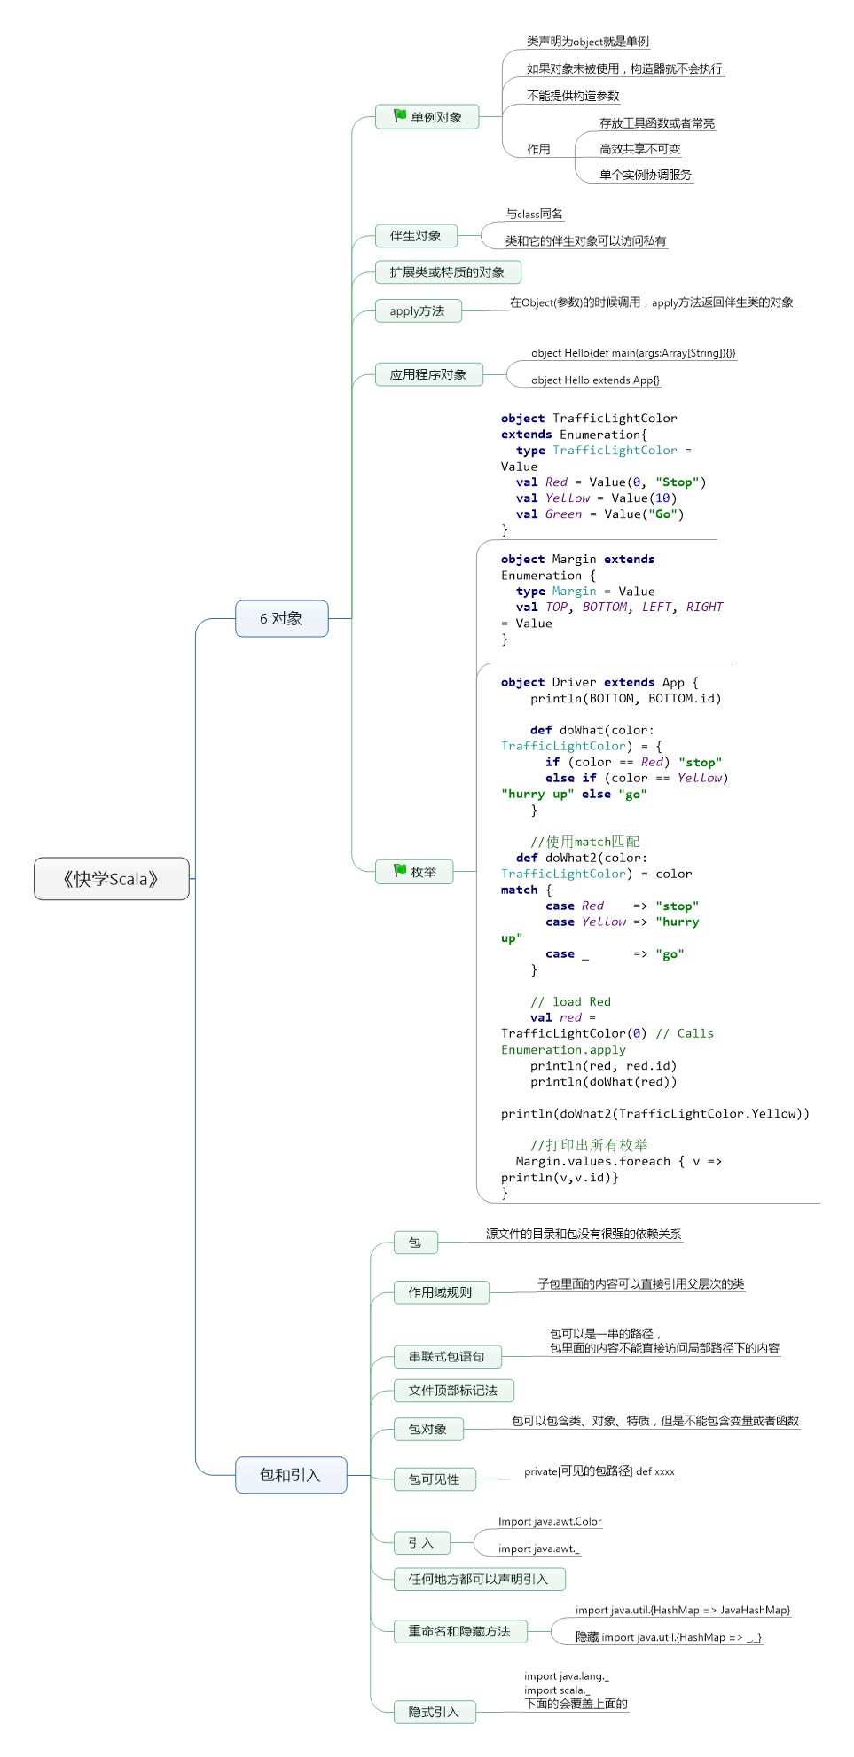
Task: Click the import java.util.{HashMap => JavaHashMap} text
Action: point(683,1610)
